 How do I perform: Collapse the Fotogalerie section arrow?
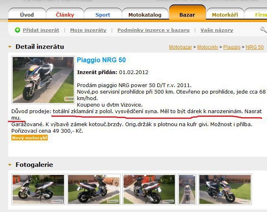click(x=10, y=165)
